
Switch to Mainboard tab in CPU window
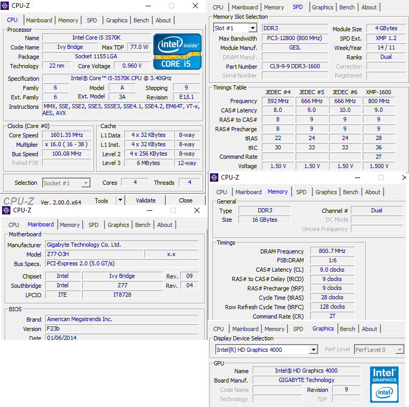[39, 20]
